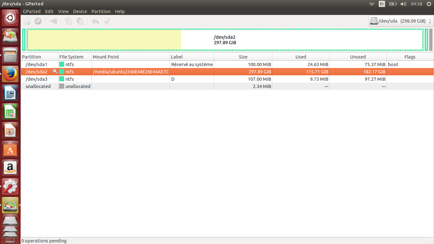434x244 pixels.
Task: Open the Device menu
Action: click(80, 11)
